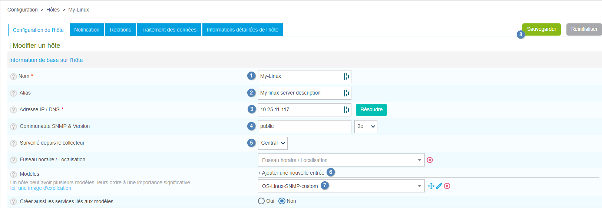Viewport: 602px width, 208px height.
Task: Switch to the Notification tab
Action: pyautogui.click(x=87, y=30)
